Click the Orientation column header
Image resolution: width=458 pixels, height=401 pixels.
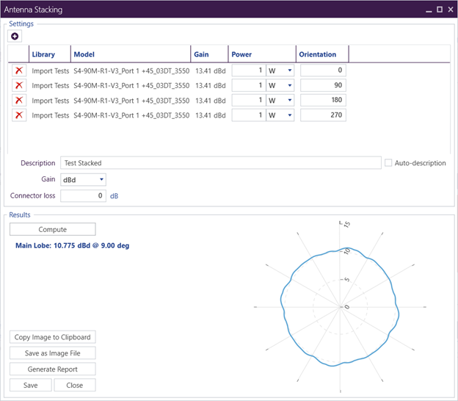tap(322, 54)
